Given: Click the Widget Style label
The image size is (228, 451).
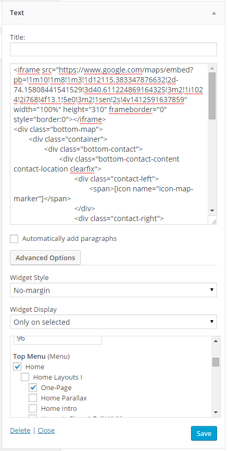Looking at the screenshot, I should [x=29, y=277].
